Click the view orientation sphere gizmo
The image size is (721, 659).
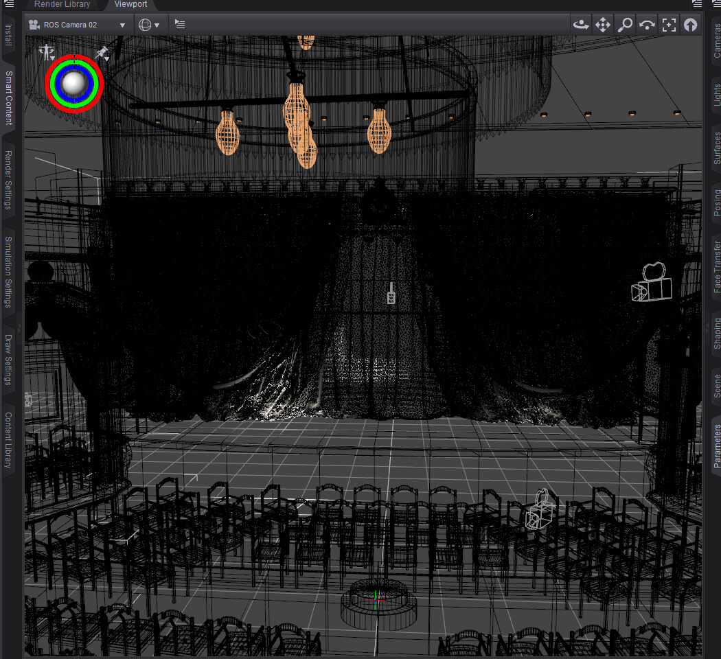74,84
